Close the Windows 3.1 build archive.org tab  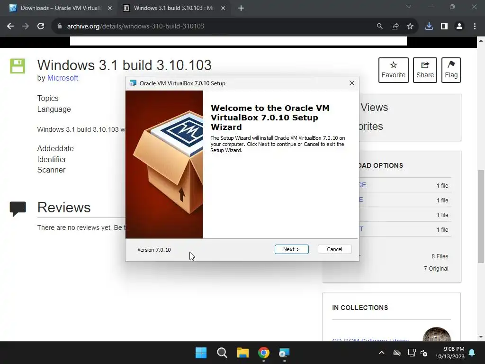[x=223, y=9]
